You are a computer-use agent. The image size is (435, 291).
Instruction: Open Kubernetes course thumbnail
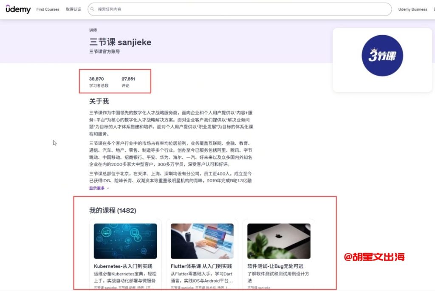(x=125, y=241)
